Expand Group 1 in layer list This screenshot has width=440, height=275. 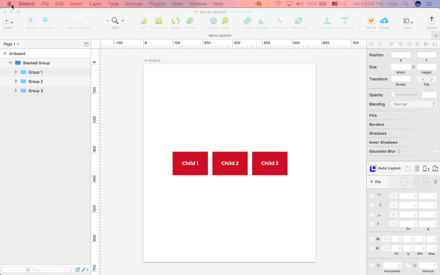pyautogui.click(x=16, y=72)
